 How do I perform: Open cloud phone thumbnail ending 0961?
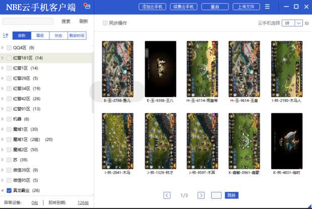[244, 141]
